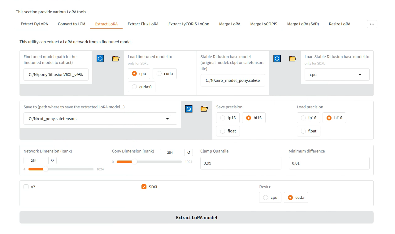Viewport: 395px width, 234px height.
Task: Click the Extract LoRA model button
Action: tap(197, 217)
